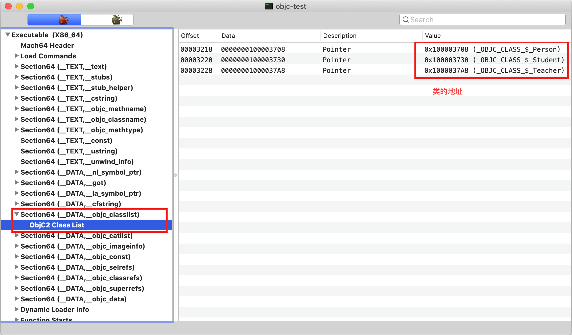Viewport: 572px width, 335px height.
Task: Click the Description column header
Action: (x=340, y=36)
